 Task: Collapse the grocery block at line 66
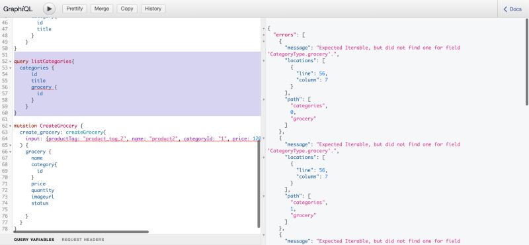tap(10, 152)
